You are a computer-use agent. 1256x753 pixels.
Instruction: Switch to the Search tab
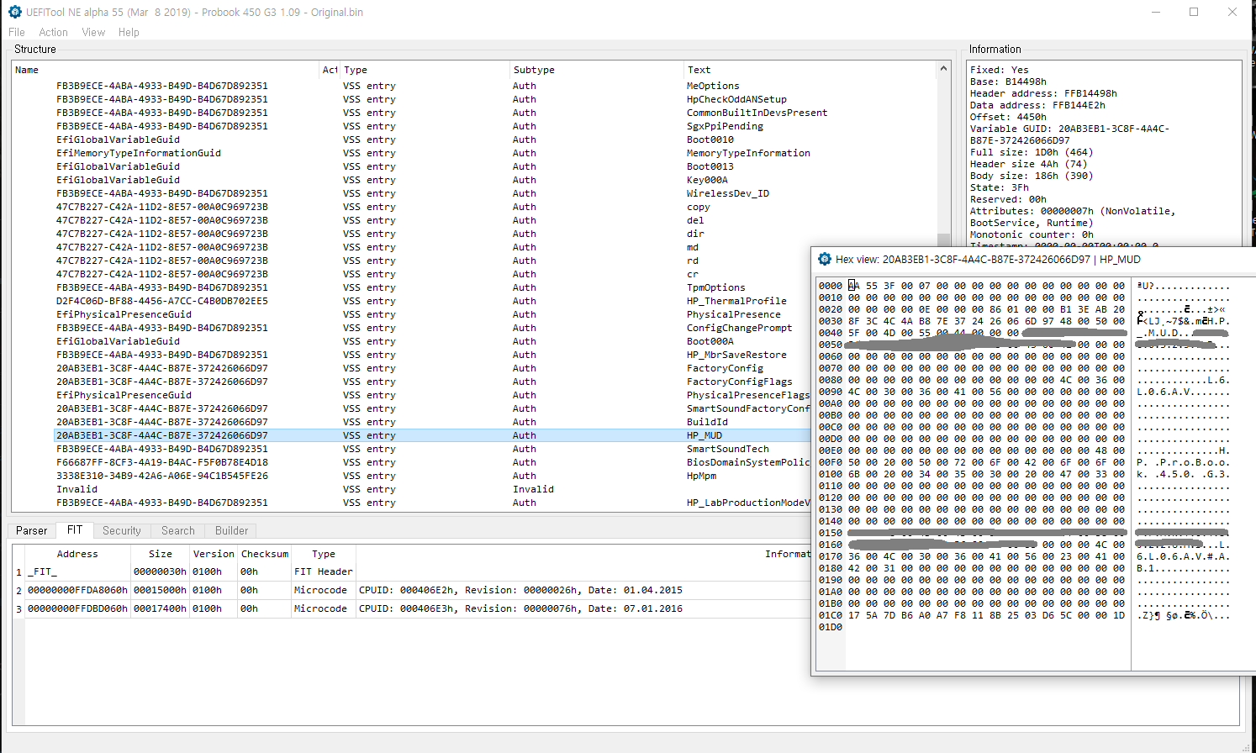(x=178, y=530)
